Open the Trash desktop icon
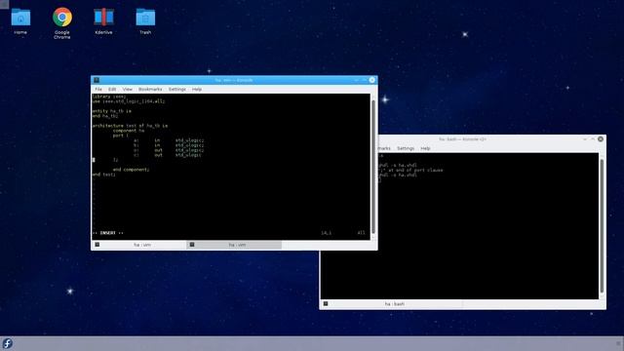624x351 pixels. point(145,20)
